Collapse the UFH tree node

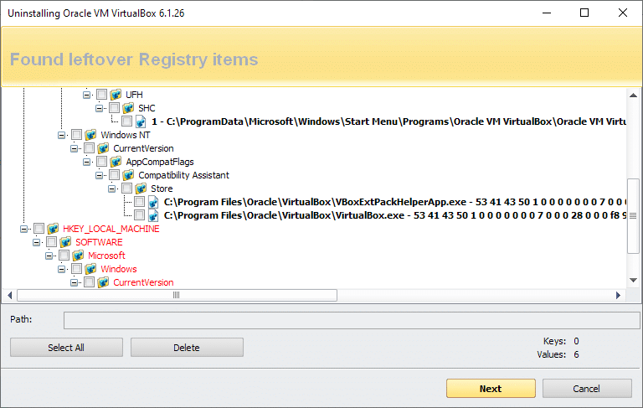click(86, 95)
